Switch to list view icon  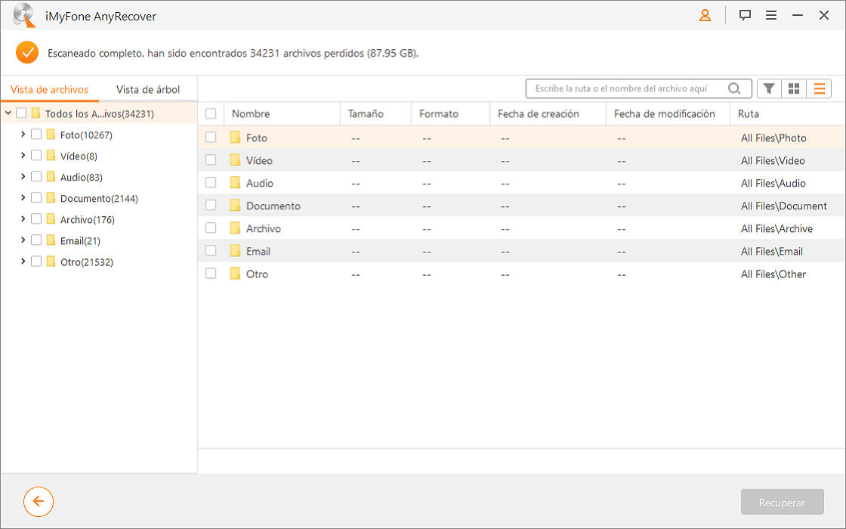click(x=819, y=88)
